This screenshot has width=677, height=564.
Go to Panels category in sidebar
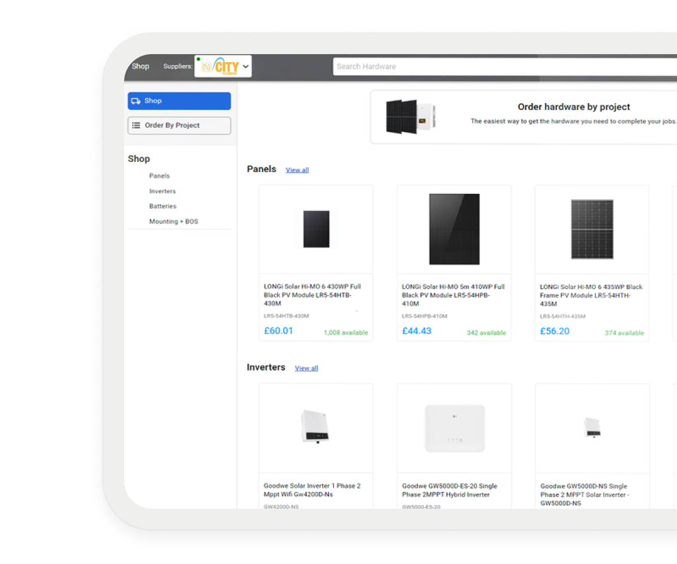tap(160, 176)
